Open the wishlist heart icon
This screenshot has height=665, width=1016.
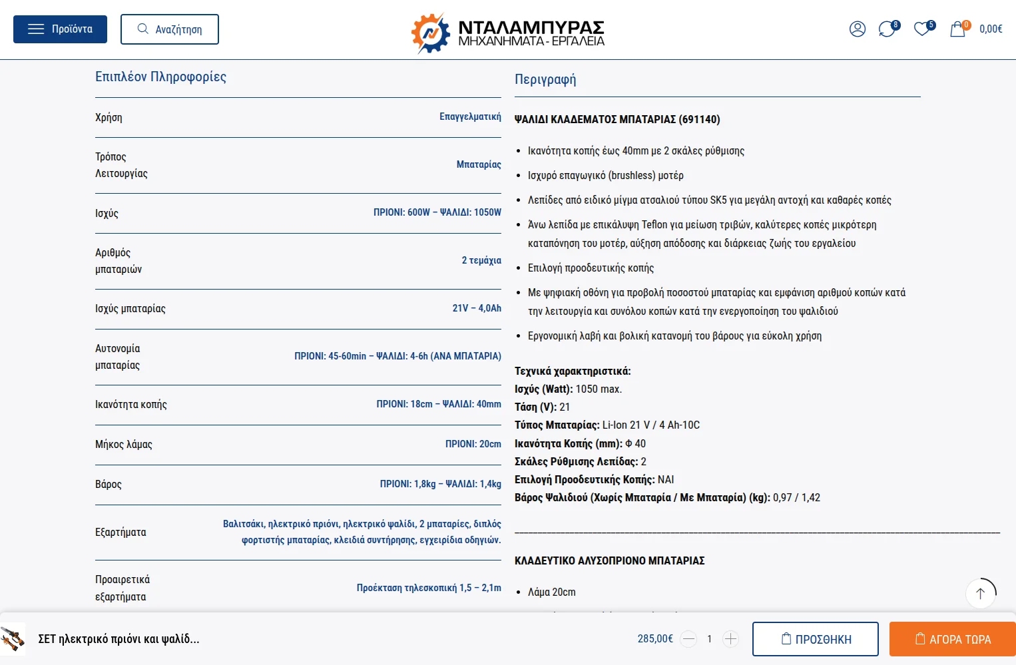click(x=922, y=29)
